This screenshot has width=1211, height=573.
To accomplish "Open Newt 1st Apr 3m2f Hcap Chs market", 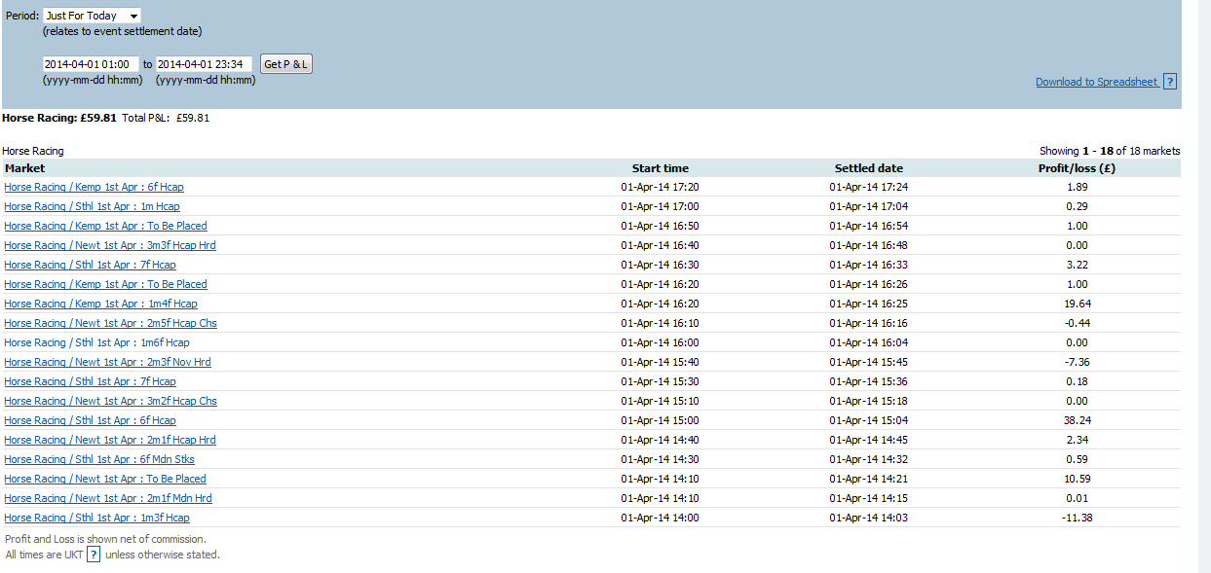I will 110,401.
